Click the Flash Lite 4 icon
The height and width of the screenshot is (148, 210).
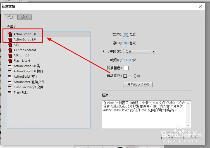coord(10,61)
